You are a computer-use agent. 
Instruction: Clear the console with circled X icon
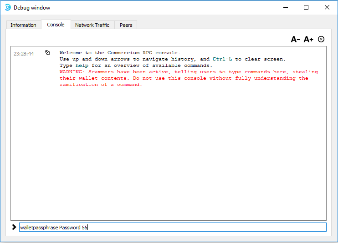tap(321, 39)
